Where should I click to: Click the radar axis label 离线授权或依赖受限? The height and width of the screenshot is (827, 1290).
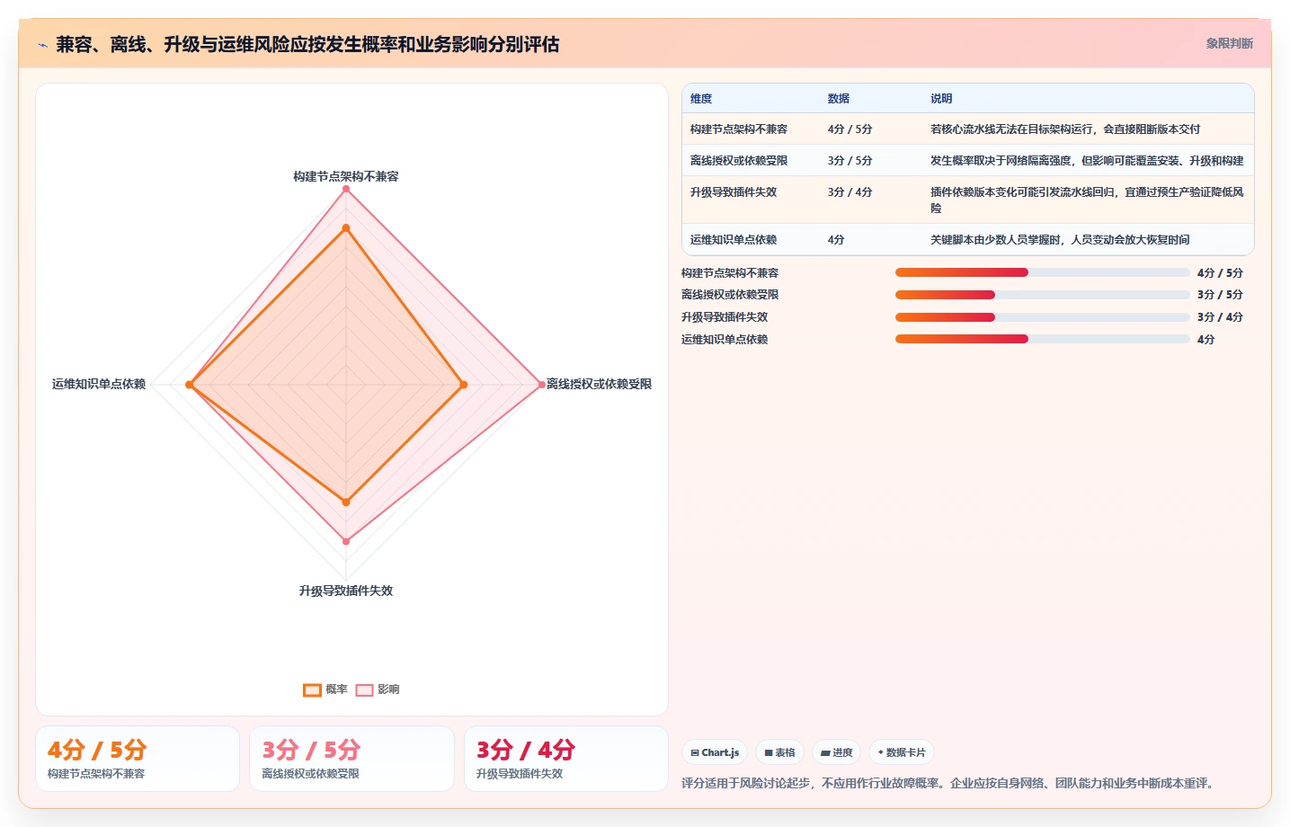pyautogui.click(x=600, y=384)
